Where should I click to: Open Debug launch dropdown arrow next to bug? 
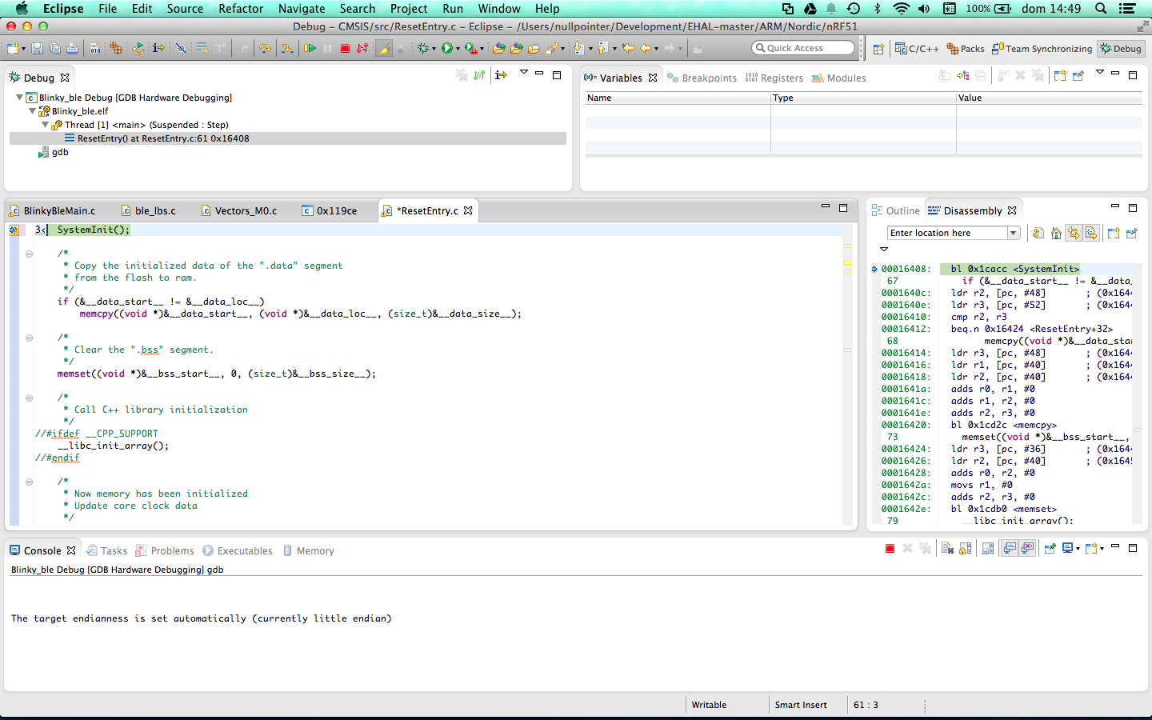434,49
